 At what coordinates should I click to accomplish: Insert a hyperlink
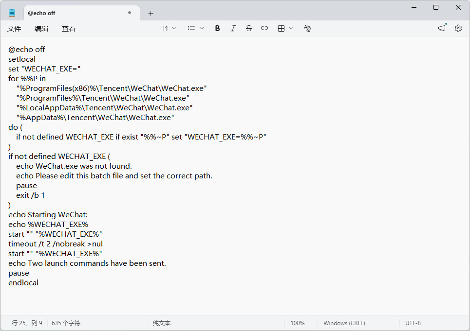click(264, 28)
